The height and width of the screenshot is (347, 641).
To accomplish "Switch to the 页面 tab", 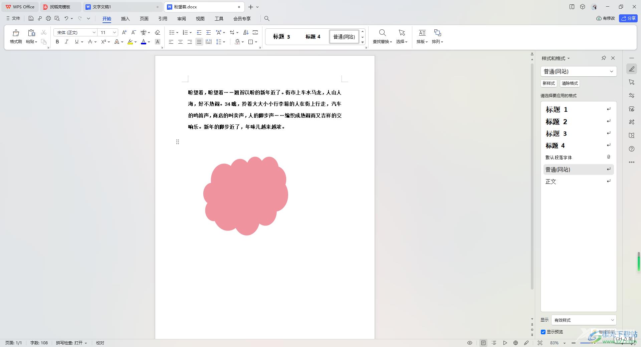I will pos(144,19).
